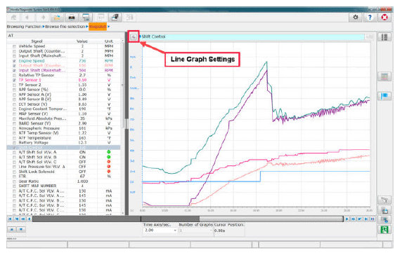Print using the printer toolbar icon
This screenshot has width=400, height=255.
click(72, 18)
